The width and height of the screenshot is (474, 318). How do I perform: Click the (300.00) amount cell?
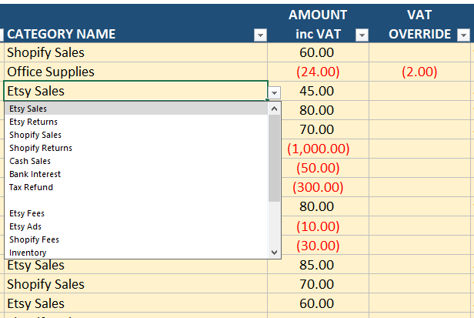pos(318,187)
